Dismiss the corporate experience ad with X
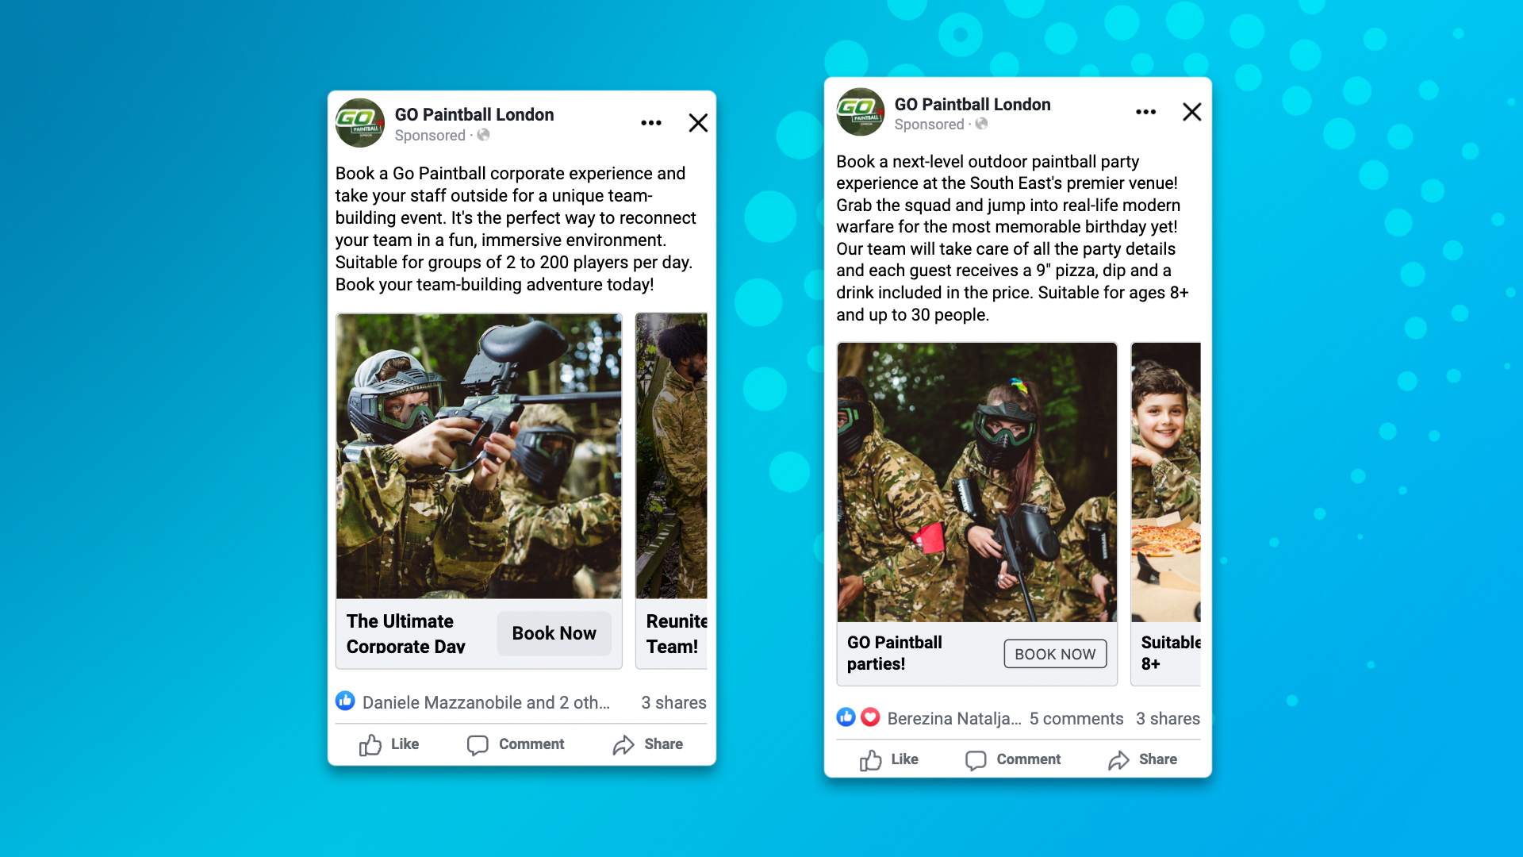Viewport: 1523px width, 857px height. pyautogui.click(x=698, y=123)
